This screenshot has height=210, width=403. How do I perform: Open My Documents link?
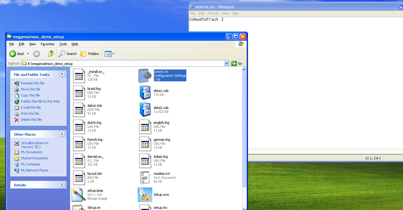31,152
